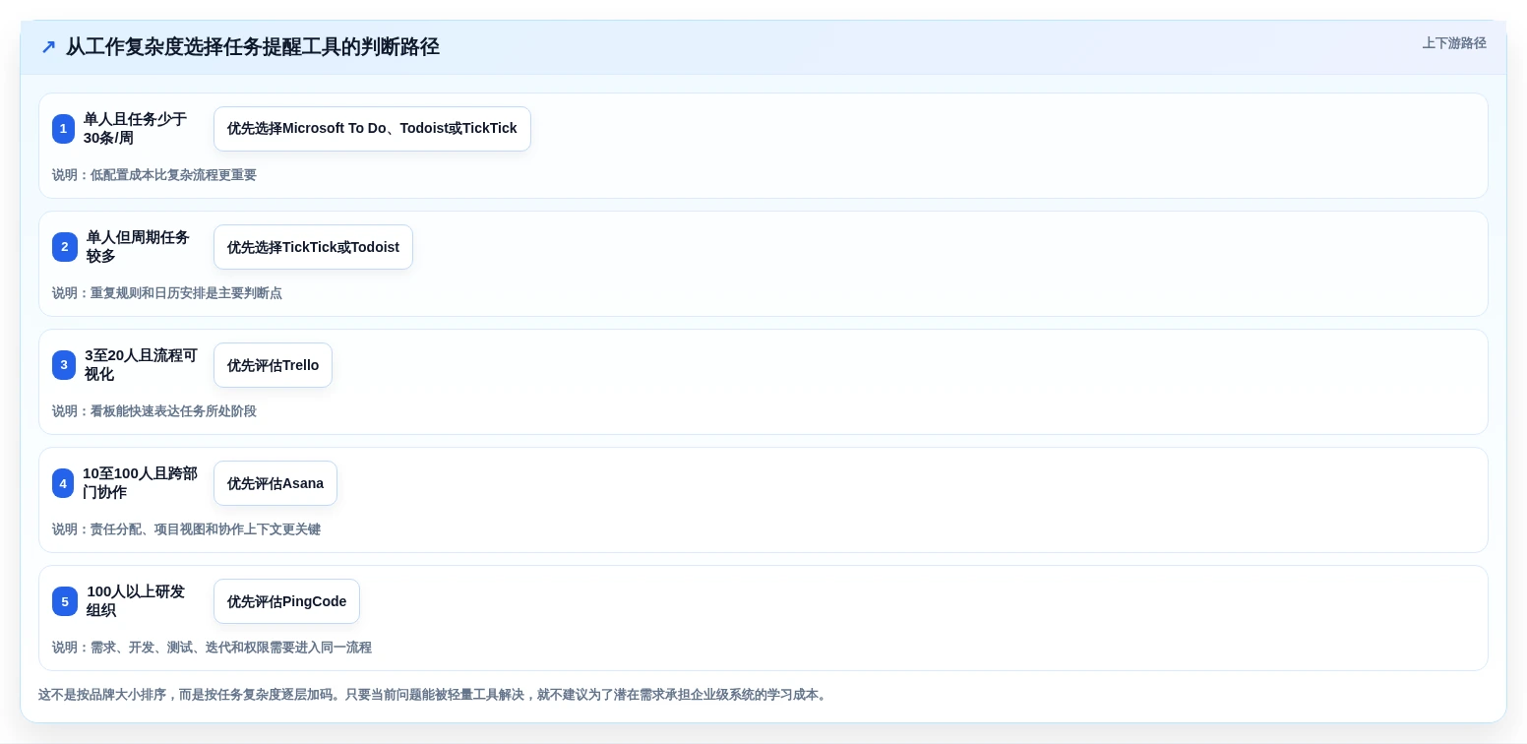This screenshot has width=1527, height=744.
Task: Click the step 4 number badge
Action: [63, 483]
